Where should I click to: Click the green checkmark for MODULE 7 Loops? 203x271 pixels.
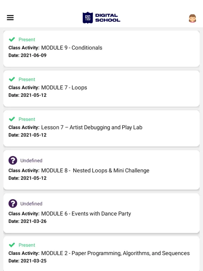pyautogui.click(x=12, y=79)
